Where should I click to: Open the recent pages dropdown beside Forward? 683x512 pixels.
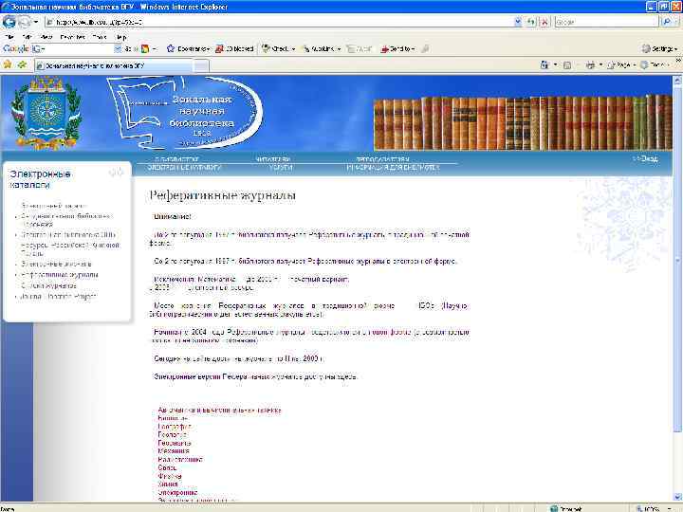(x=36, y=22)
